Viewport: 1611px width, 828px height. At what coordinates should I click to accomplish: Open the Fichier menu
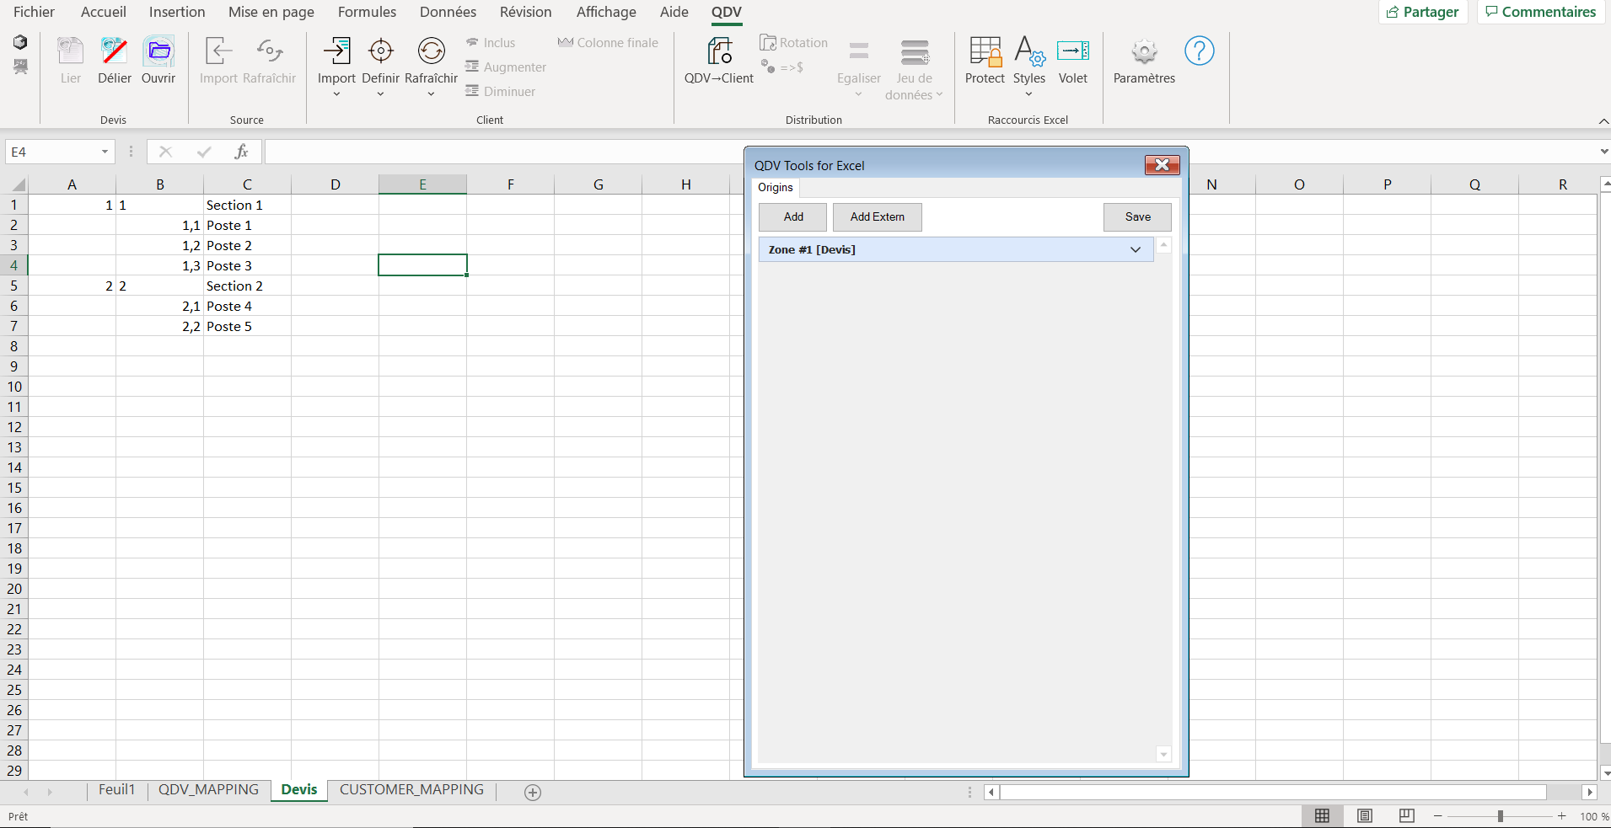(x=34, y=12)
